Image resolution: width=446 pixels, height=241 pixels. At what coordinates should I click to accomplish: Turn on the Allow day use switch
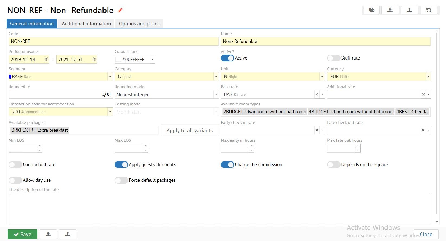tap(15, 180)
